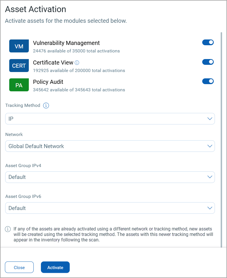Expand the Asset Group IPv6 dropdown
The width and height of the screenshot is (227, 278).
click(110, 208)
